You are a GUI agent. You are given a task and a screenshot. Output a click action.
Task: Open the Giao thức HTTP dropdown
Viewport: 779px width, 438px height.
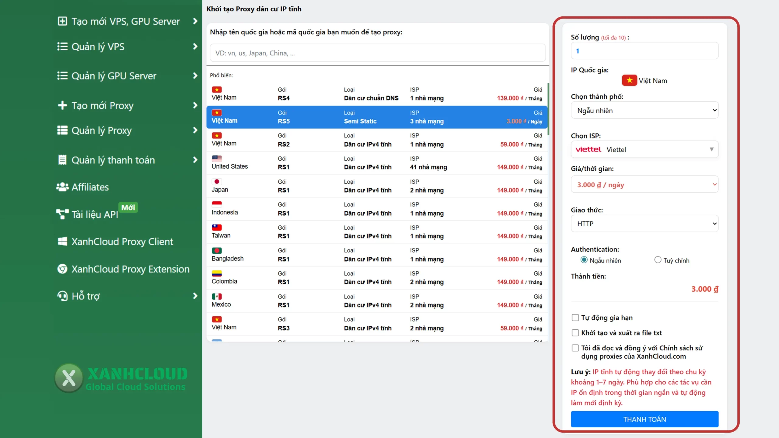point(645,224)
